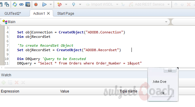Image resolution: width=195 pixels, height=107 pixels.
Task: Click the scroll-left arrow of editor scrollbar
Action: pyautogui.click(x=1, y=68)
